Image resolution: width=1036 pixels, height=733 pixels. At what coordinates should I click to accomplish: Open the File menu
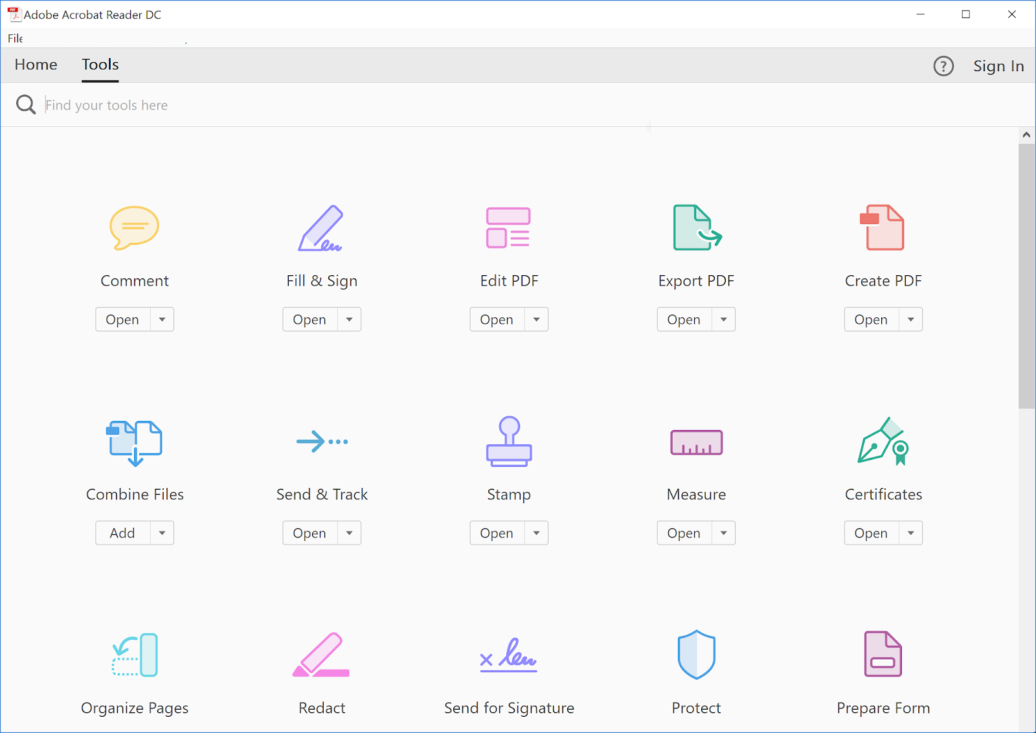pyautogui.click(x=16, y=38)
